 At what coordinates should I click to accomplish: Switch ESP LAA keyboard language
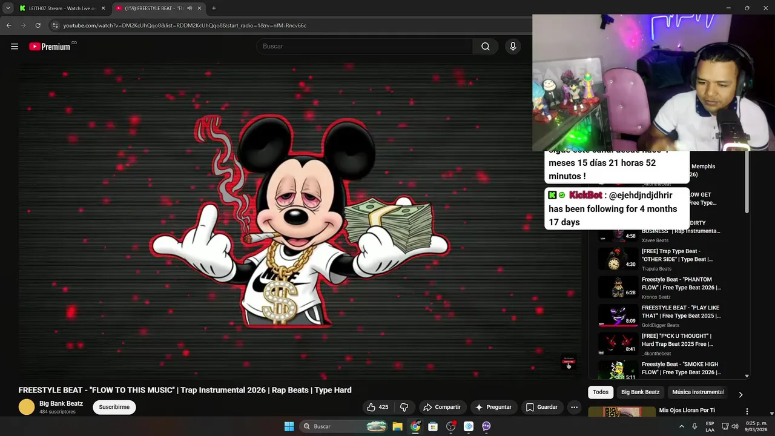coord(710,426)
